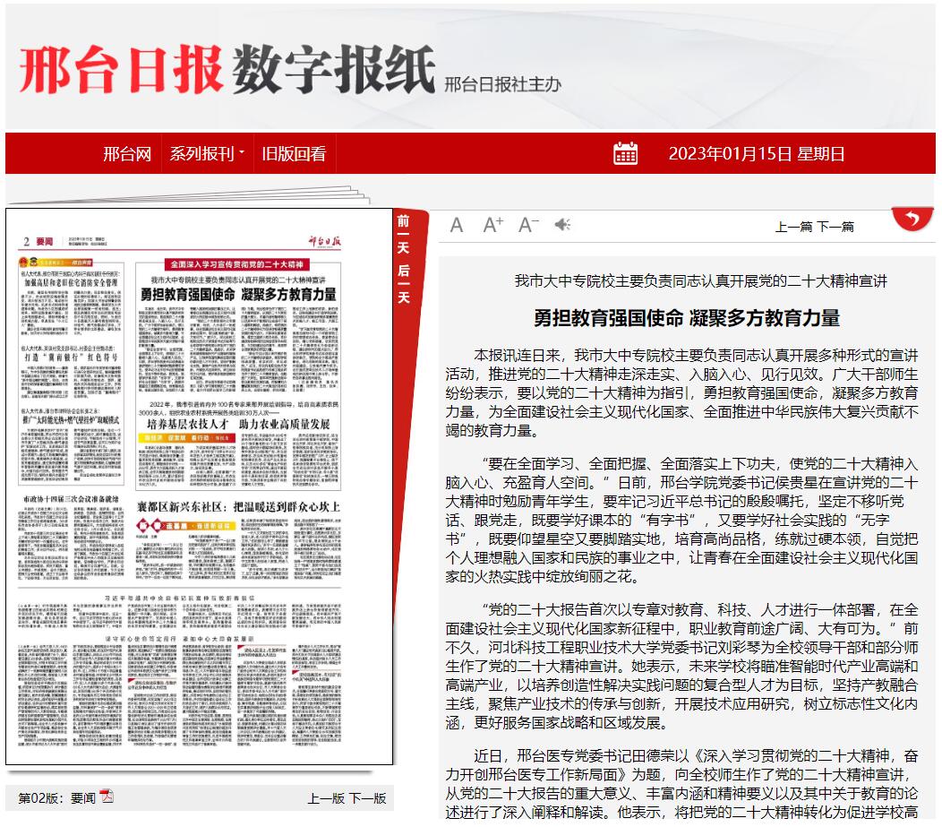This screenshot has width=942, height=827.
Task: Go to next day via 后一天
Action: [404, 284]
